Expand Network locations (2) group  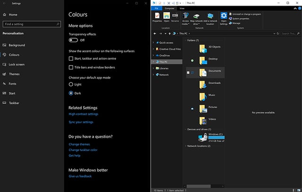tap(185, 146)
